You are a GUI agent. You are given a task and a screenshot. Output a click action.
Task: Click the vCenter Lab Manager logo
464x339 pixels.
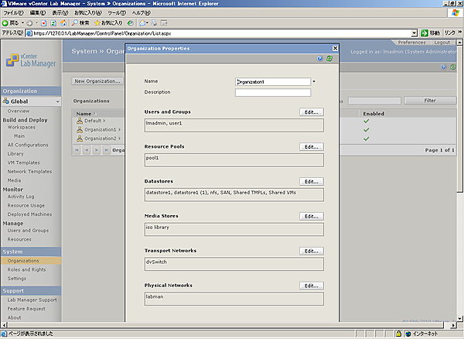(31, 59)
